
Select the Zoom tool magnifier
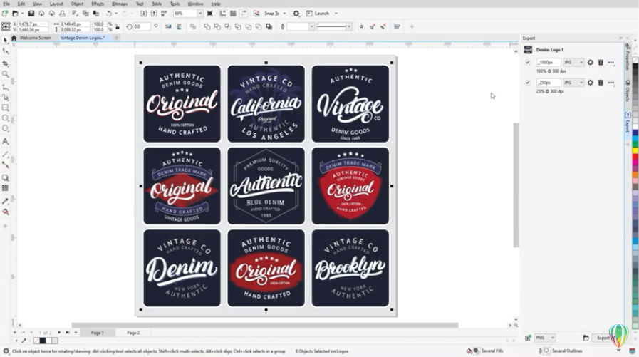(5, 74)
